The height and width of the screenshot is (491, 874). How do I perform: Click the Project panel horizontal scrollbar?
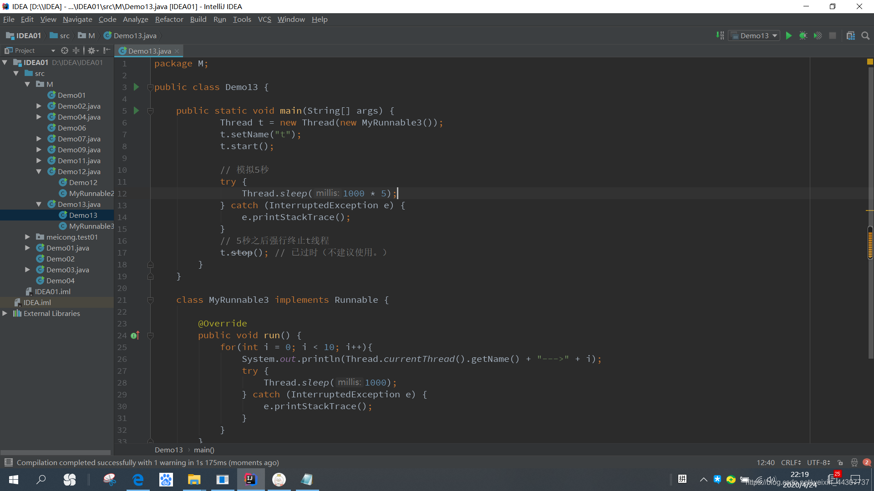[x=56, y=452]
